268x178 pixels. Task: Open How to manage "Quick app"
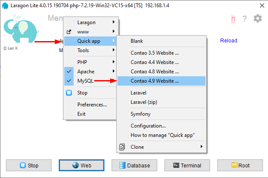161,135
